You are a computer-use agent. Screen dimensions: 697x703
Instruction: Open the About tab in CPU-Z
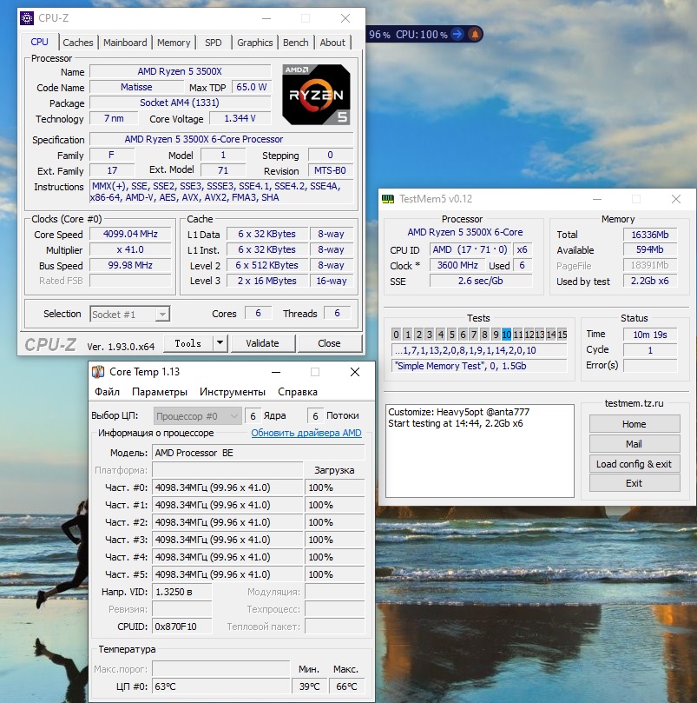click(332, 43)
